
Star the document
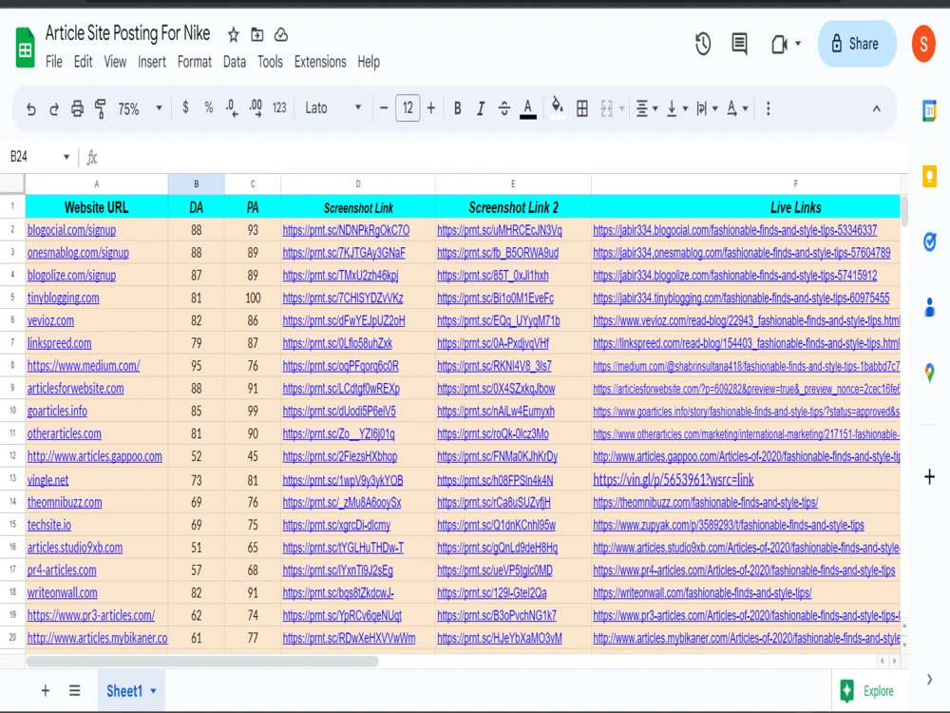[234, 34]
